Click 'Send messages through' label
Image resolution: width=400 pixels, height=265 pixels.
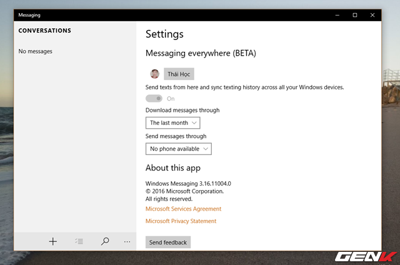click(176, 136)
